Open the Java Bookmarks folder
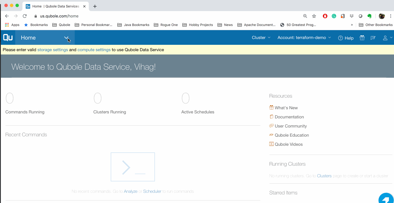Screen dimensions: 394x203 coord(133,25)
